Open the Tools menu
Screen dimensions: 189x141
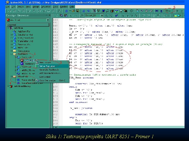pos(55,7)
